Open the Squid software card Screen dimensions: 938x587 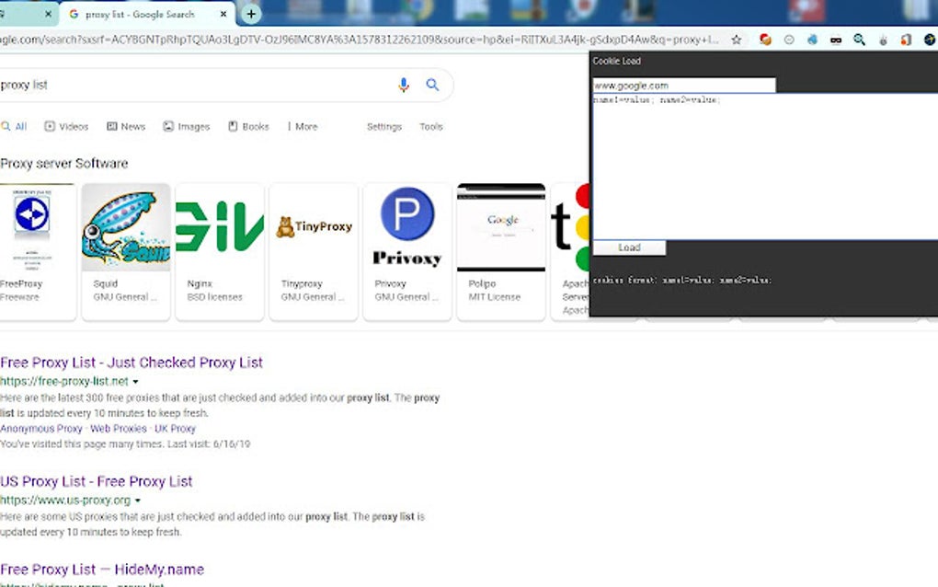coord(126,251)
